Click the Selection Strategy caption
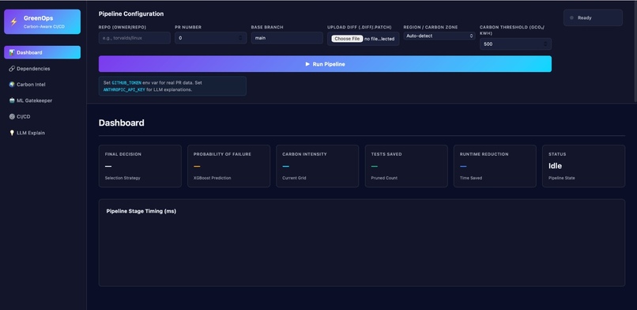The width and height of the screenshot is (637, 310). point(122,178)
